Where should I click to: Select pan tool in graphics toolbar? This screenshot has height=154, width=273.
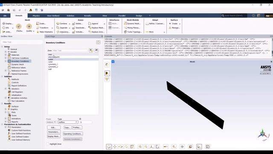(115, 147)
